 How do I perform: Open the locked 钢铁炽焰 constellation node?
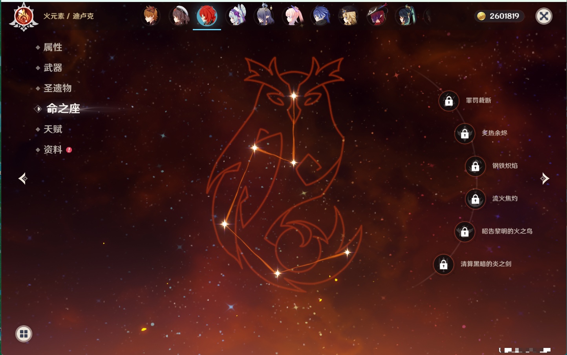(476, 166)
